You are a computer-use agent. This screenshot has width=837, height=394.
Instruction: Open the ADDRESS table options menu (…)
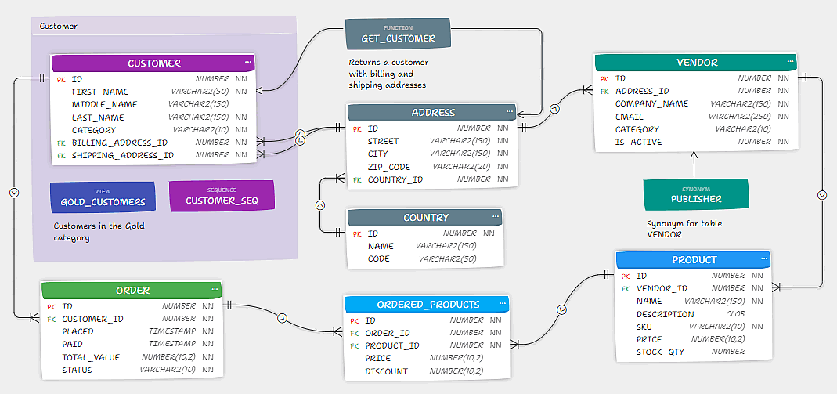(x=510, y=111)
